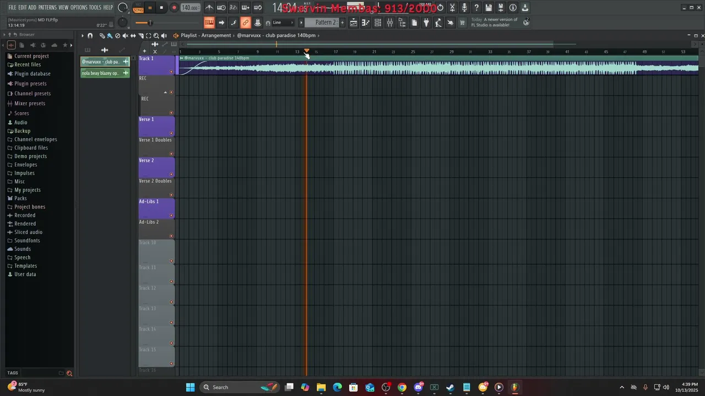The width and height of the screenshot is (705, 396).
Task: Select the @marvuxx club paradise sample in picker
Action: pyautogui.click(x=105, y=62)
